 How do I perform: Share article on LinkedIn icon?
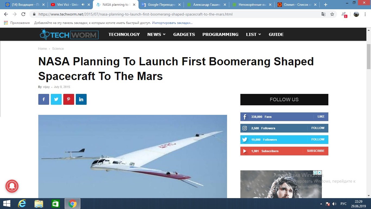81,99
